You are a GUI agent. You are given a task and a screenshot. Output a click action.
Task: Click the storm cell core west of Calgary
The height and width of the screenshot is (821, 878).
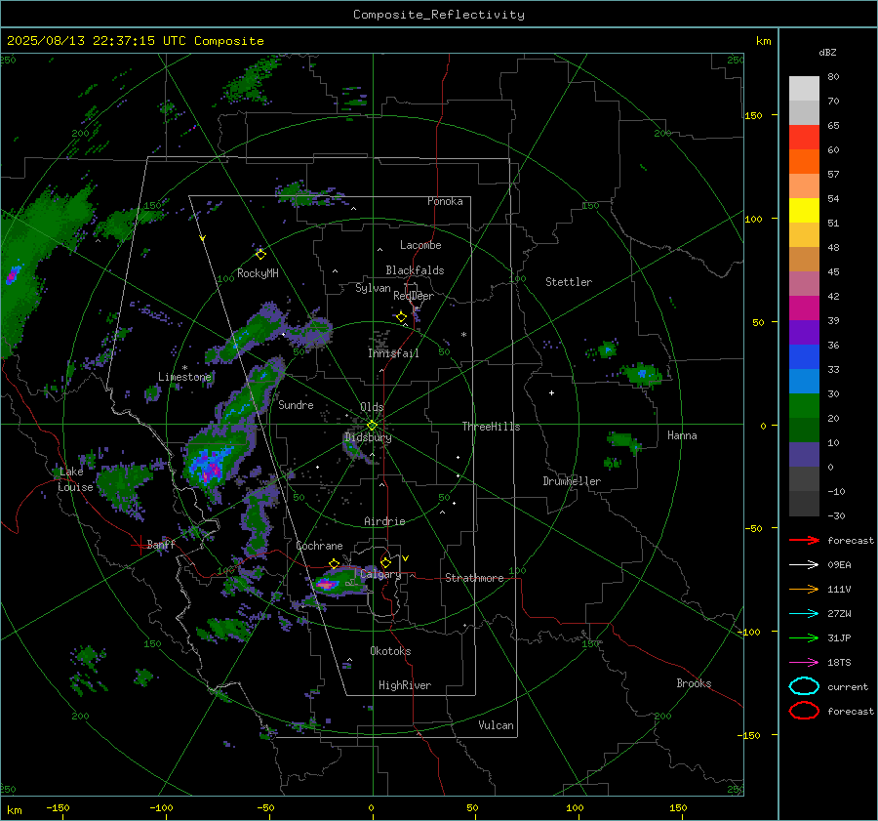pyautogui.click(x=327, y=585)
